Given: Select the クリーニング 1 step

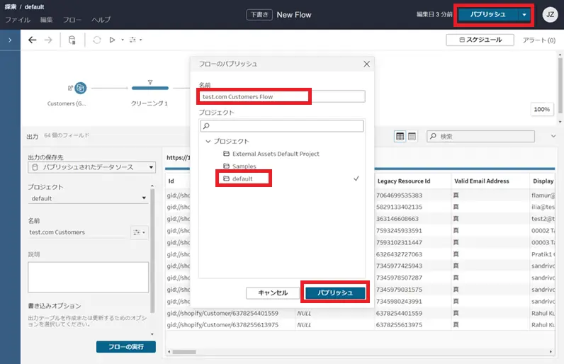Looking at the screenshot, I should 150,88.
